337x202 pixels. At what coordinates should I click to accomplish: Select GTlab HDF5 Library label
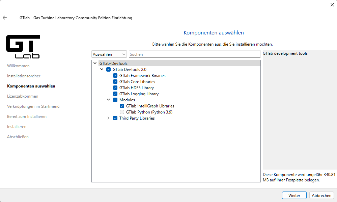[x=137, y=88]
